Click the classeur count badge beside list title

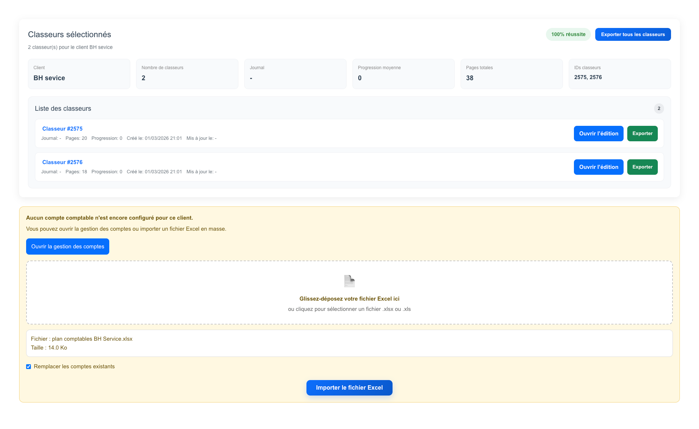[659, 109]
